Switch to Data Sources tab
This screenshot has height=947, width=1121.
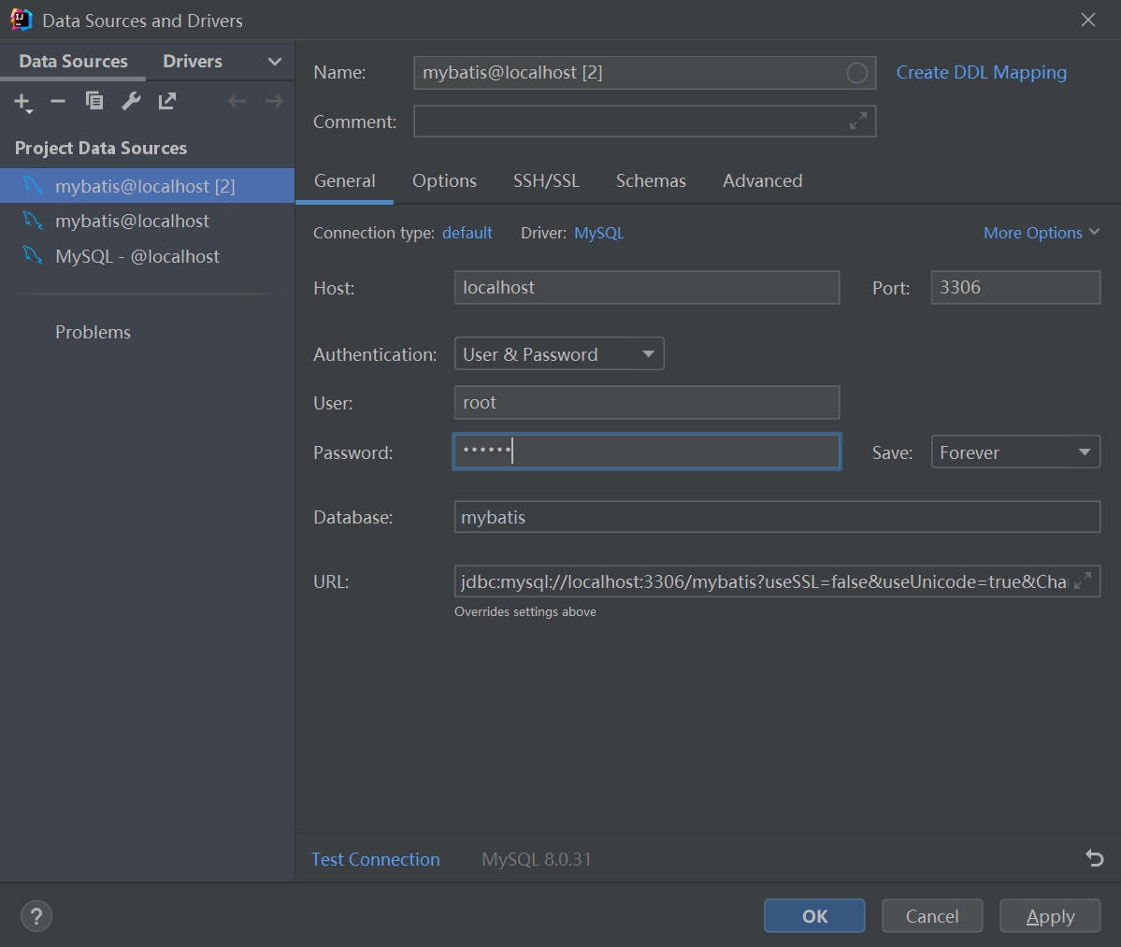(x=74, y=62)
